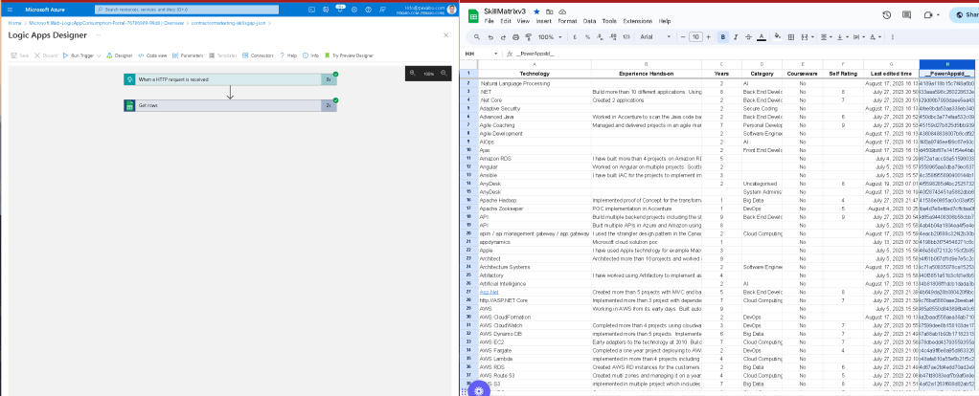Activate Sheets paint format tool
This screenshot has width=979, height=396.
point(528,36)
